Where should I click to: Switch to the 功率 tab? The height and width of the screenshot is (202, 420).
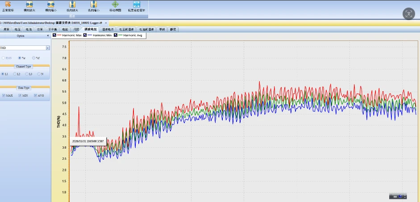pyautogui.click(x=40, y=29)
